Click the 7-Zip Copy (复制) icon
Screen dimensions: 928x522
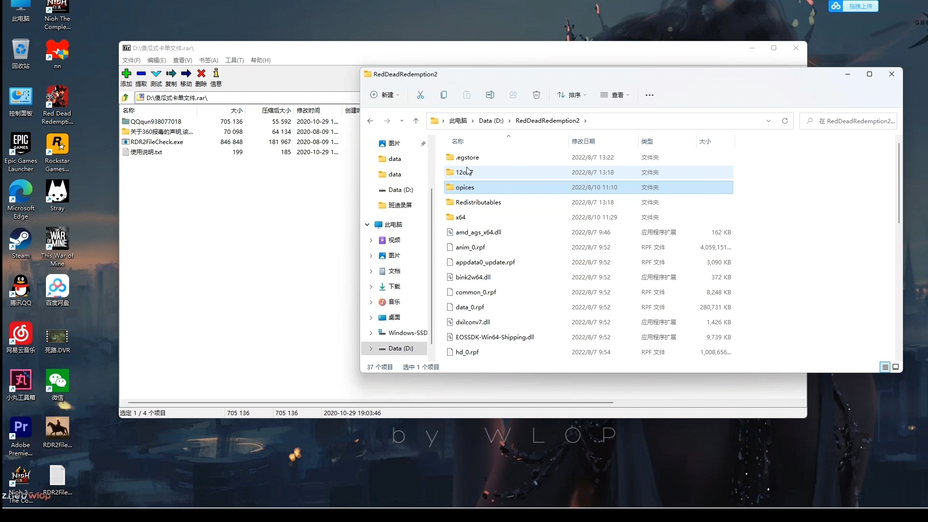[x=171, y=73]
